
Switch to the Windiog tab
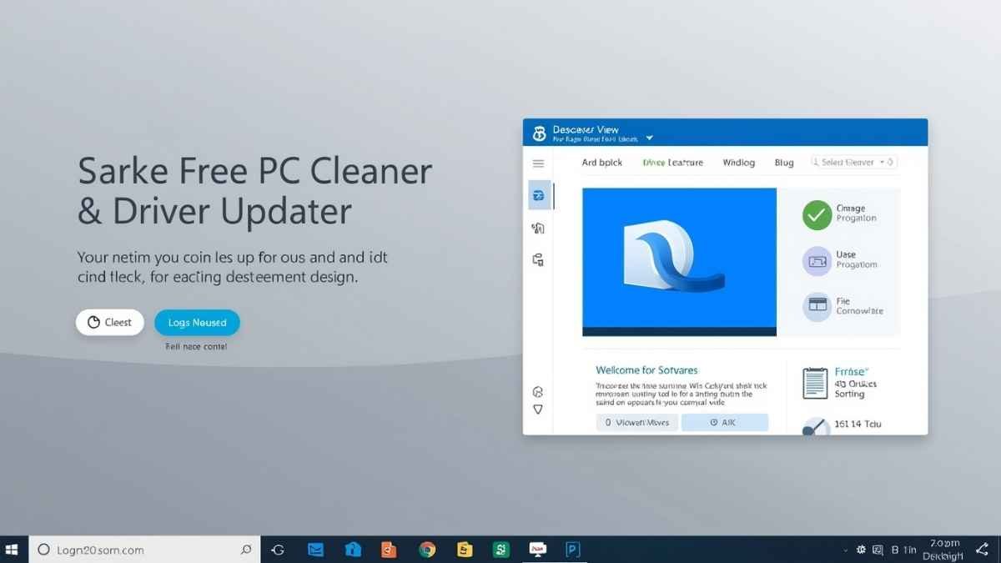click(738, 163)
